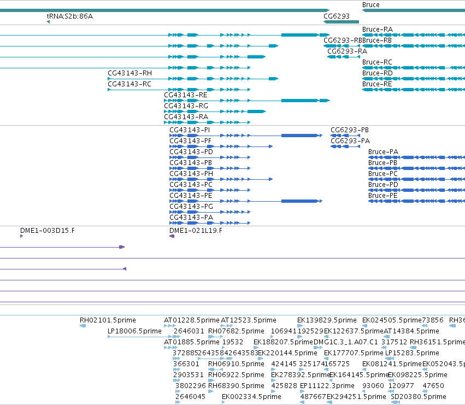Select the Bruce-RD transcript label
The width and height of the screenshot is (465, 405).
coord(377,73)
